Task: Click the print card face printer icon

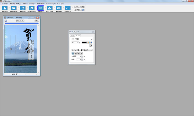Action: tap(59, 8)
